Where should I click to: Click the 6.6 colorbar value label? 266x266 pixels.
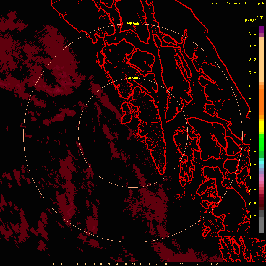[253, 86]
